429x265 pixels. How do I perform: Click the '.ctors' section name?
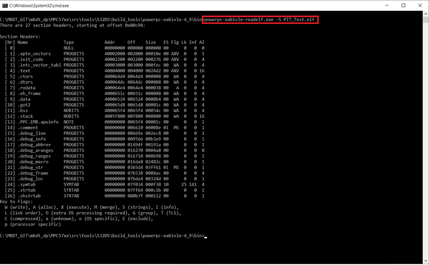coord(25,76)
